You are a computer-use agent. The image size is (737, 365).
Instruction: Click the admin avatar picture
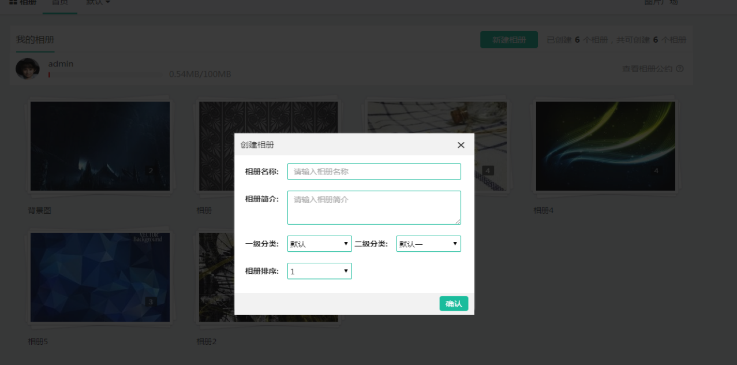point(27,69)
